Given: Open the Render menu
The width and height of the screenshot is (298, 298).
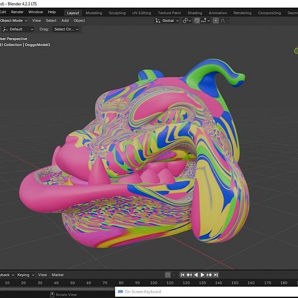Looking at the screenshot, I should [x=17, y=12].
